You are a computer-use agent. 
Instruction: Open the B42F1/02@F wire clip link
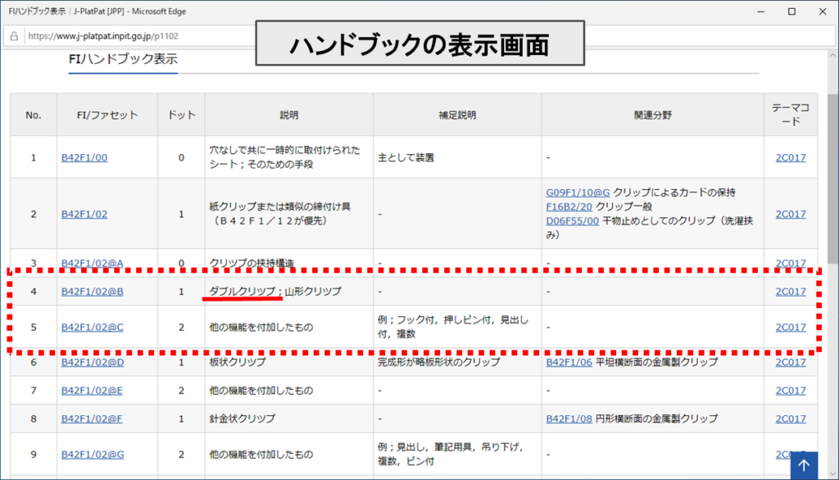92,419
